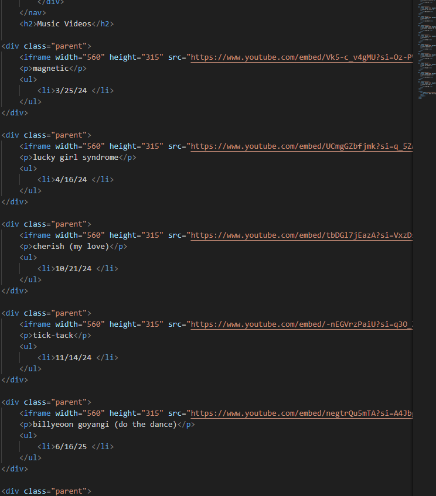Click the word "magnetic" in the paragraph tag
The height and width of the screenshot is (496, 436).
[x=50, y=69]
